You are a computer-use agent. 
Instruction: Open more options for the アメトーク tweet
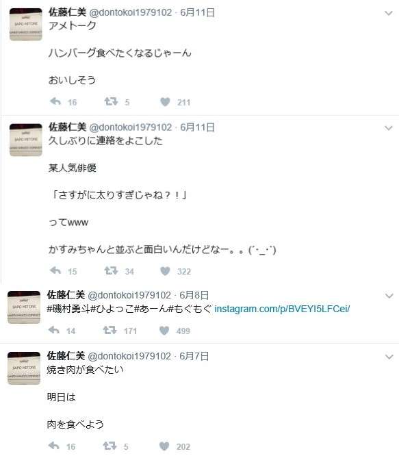389,13
